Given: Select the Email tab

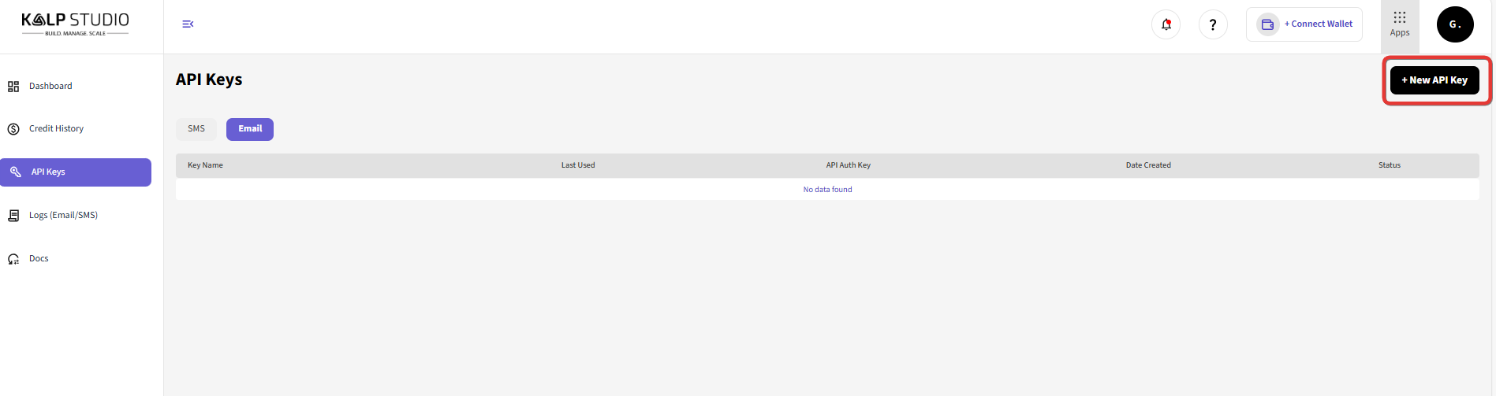Looking at the screenshot, I should (x=250, y=129).
